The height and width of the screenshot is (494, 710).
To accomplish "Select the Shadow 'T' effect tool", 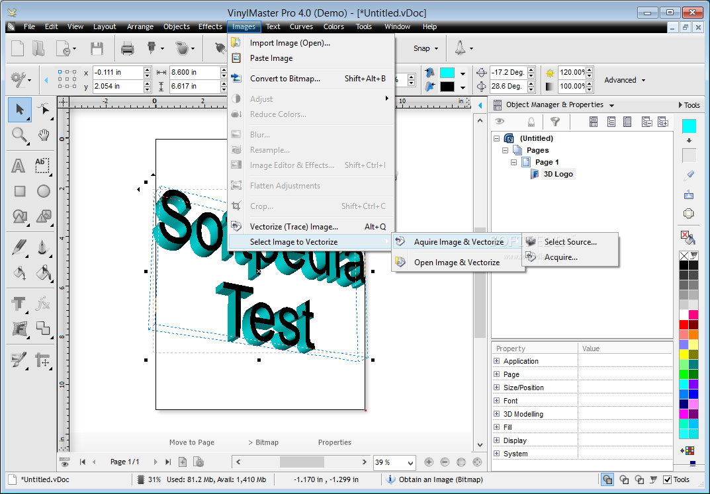I will (x=19, y=304).
